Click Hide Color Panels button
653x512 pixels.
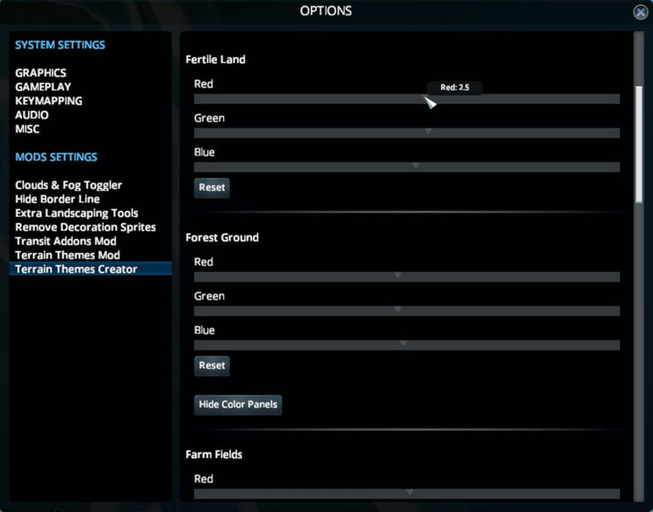238,404
